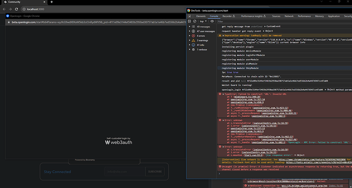The width and height of the screenshot is (352, 188).
Task: Select the 1 verbose filter
Action: [202, 50]
